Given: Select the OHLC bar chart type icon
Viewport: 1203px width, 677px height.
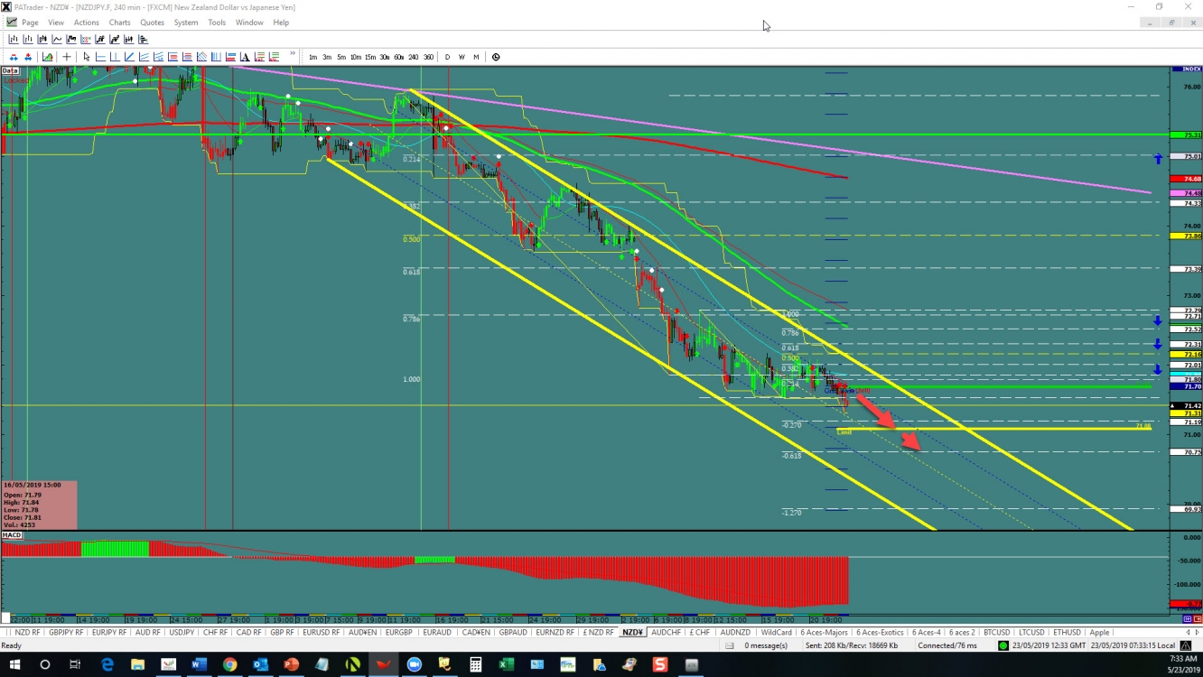Looking at the screenshot, I should pos(14,39).
